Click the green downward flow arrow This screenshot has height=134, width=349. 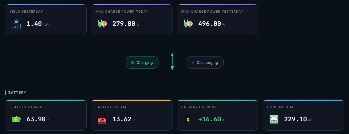pyautogui.click(x=172, y=62)
